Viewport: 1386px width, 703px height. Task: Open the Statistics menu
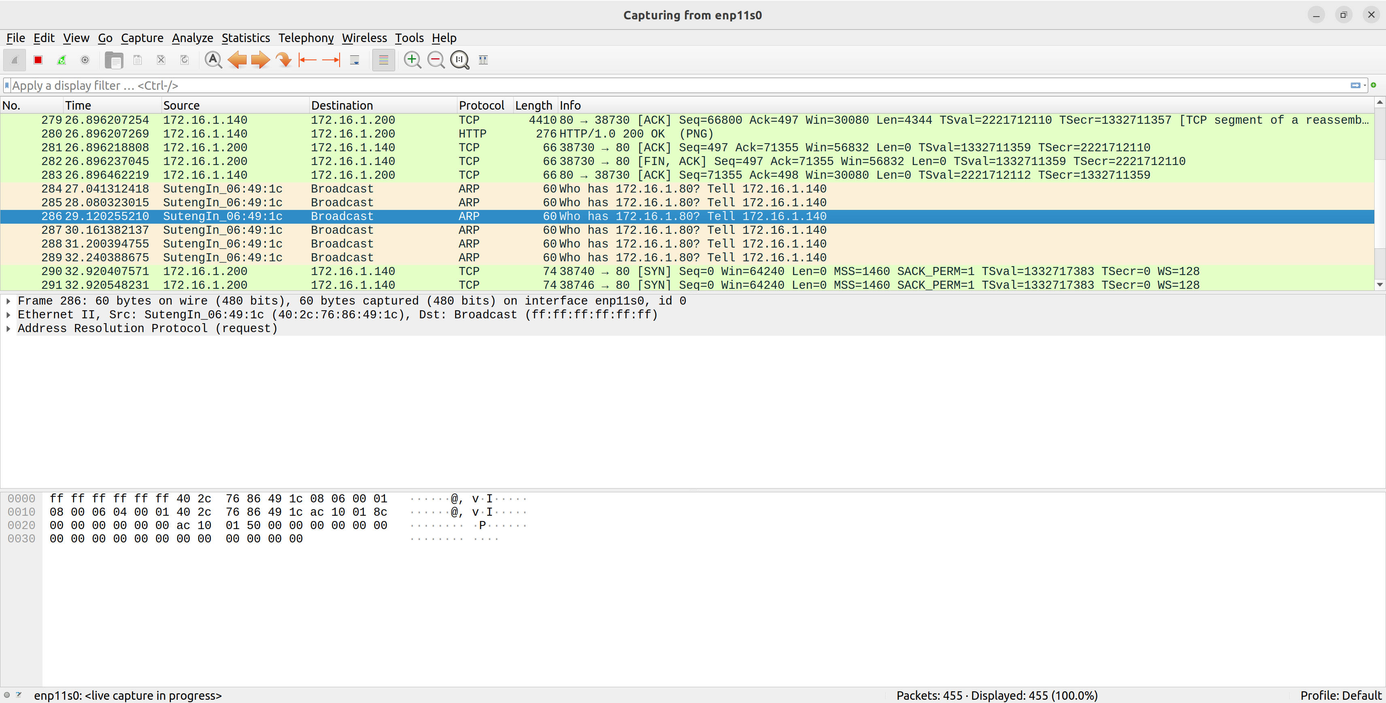(x=245, y=38)
